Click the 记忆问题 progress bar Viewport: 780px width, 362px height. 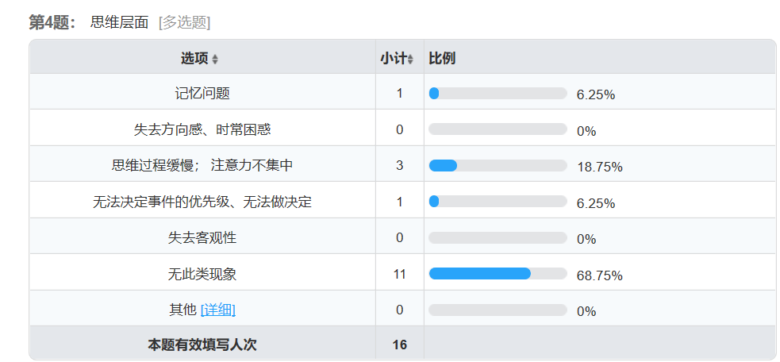click(x=498, y=94)
